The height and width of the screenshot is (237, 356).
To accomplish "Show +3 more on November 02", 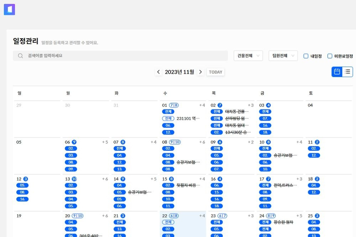I will click(x=251, y=105).
